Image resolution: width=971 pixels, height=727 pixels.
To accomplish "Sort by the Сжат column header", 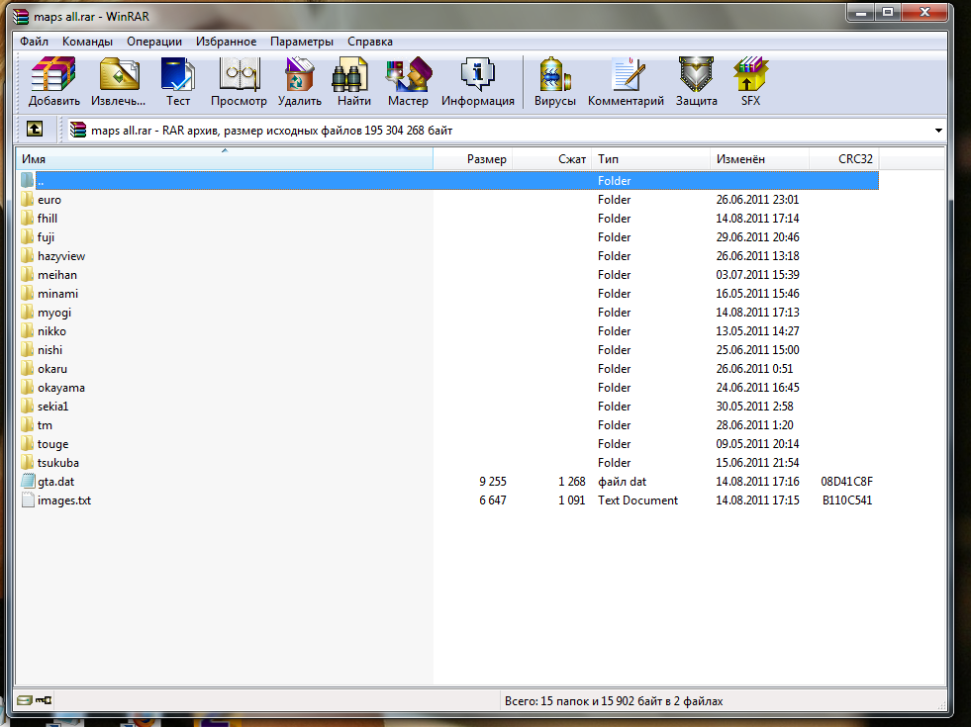I will tap(551, 159).
